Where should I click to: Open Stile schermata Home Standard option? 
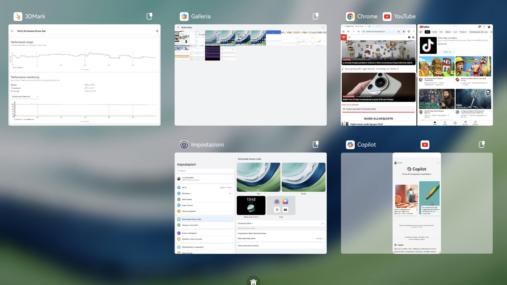pos(281,238)
